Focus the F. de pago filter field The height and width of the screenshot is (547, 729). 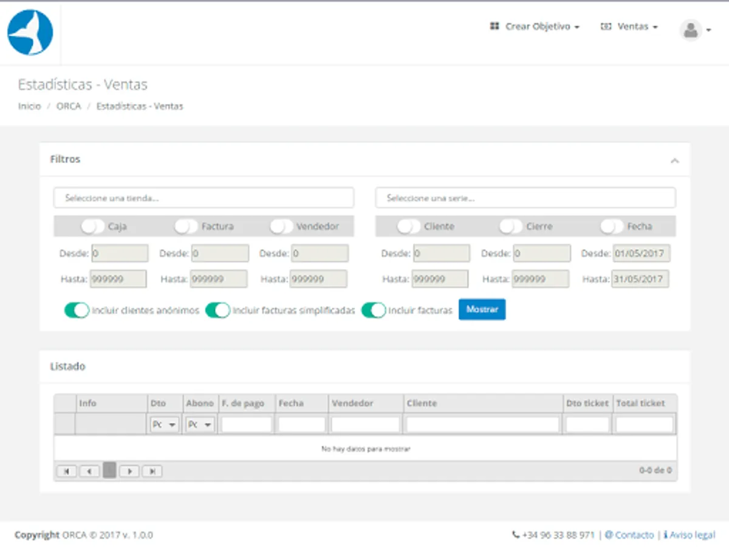[247, 425]
